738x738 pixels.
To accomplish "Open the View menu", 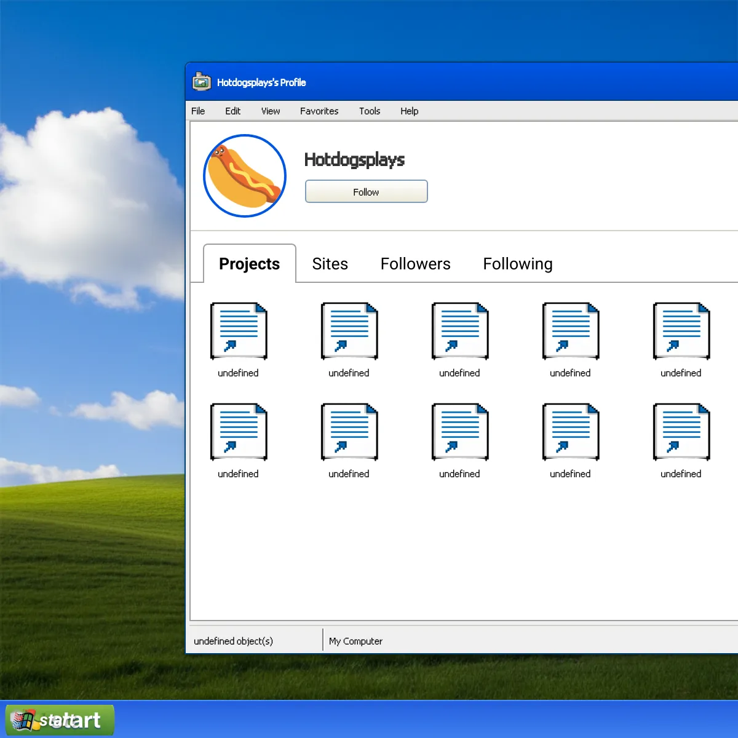I will 271,111.
